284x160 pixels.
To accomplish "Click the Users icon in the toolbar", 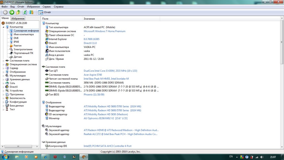I will pos(31,12).
